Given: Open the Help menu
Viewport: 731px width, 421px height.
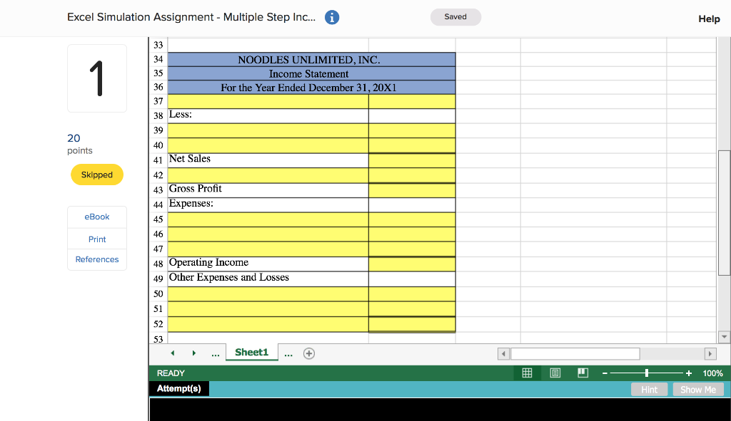Looking at the screenshot, I should pyautogui.click(x=709, y=19).
